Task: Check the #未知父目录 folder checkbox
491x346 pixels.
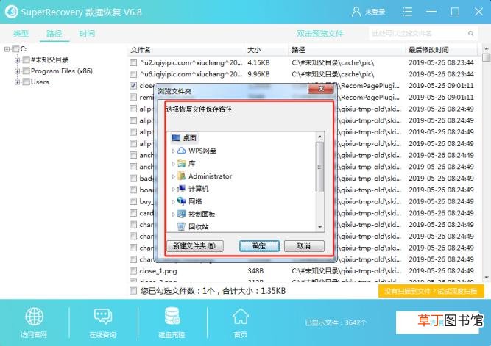Action: coord(27,60)
